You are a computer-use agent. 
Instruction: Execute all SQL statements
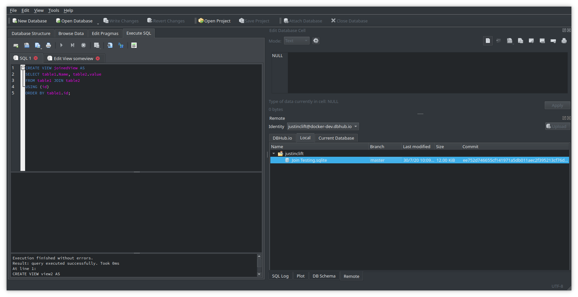61,45
